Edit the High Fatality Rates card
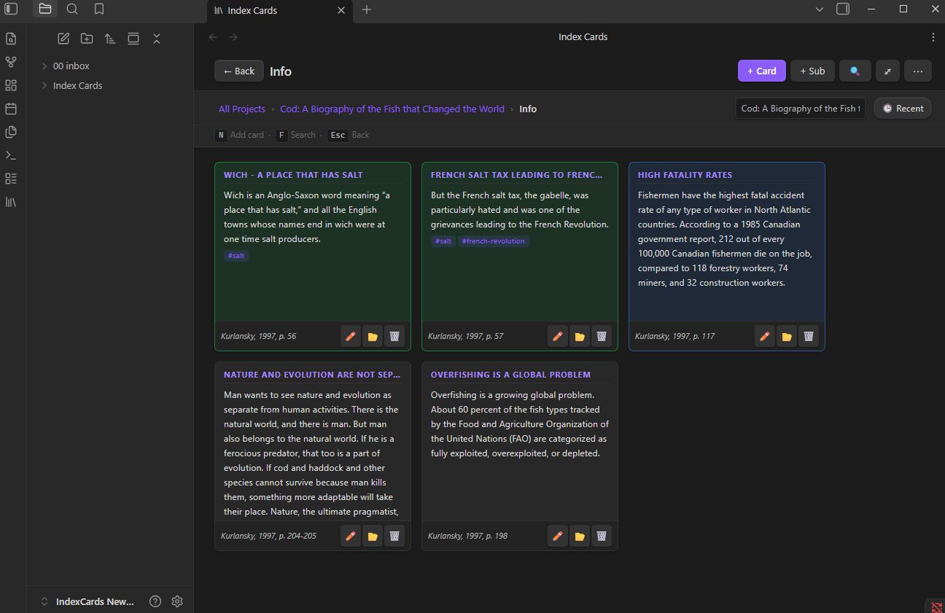Viewport: 945px width, 613px height. point(765,336)
